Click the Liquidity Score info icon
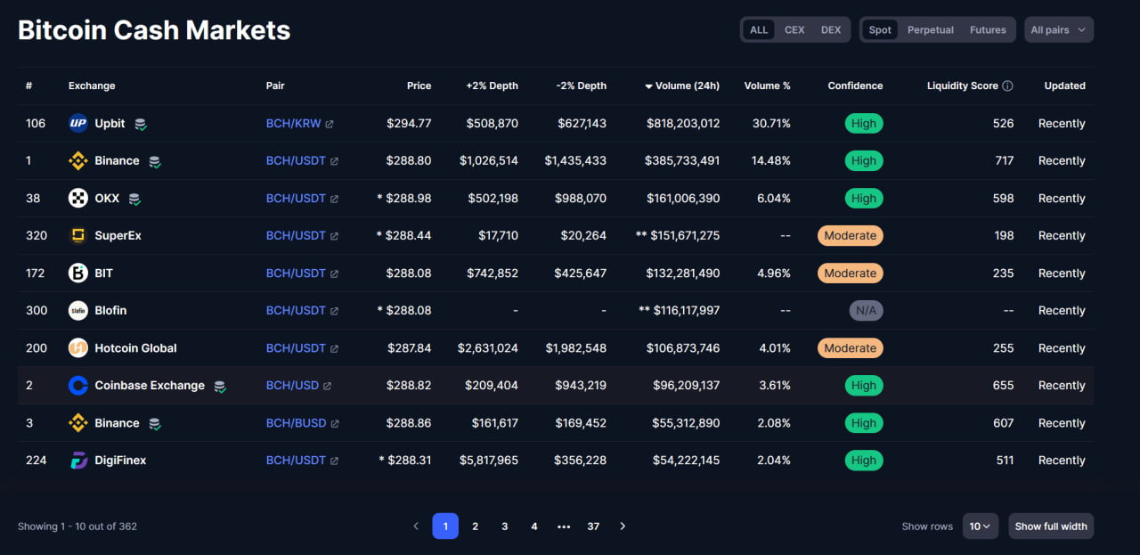Viewport: 1140px width, 555px height. point(1007,86)
